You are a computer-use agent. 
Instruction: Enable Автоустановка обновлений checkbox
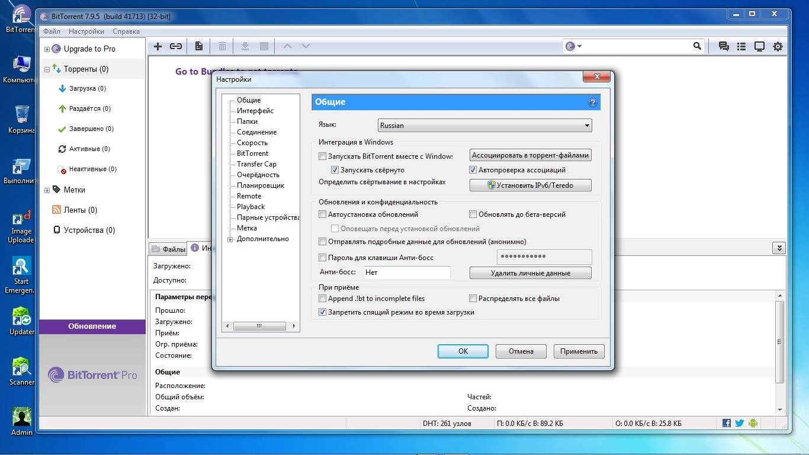(x=323, y=214)
